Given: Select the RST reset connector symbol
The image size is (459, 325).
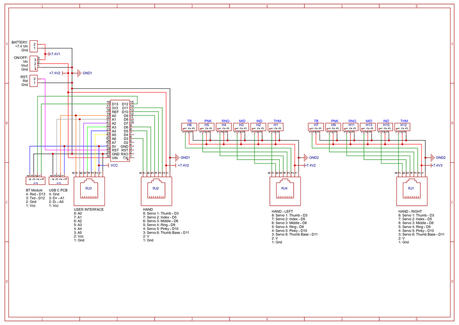Looking at the screenshot, I should tap(34, 81).
